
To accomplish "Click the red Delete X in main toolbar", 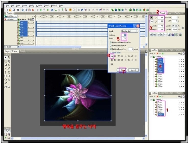I will point(33,10).
